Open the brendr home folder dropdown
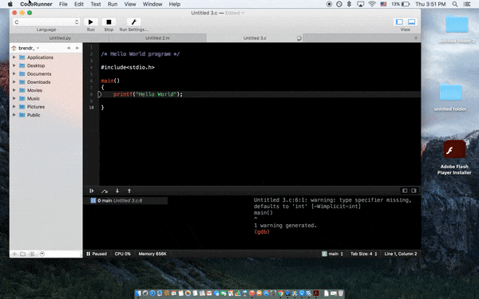The height and width of the screenshot is (299, 479). tap(26, 48)
